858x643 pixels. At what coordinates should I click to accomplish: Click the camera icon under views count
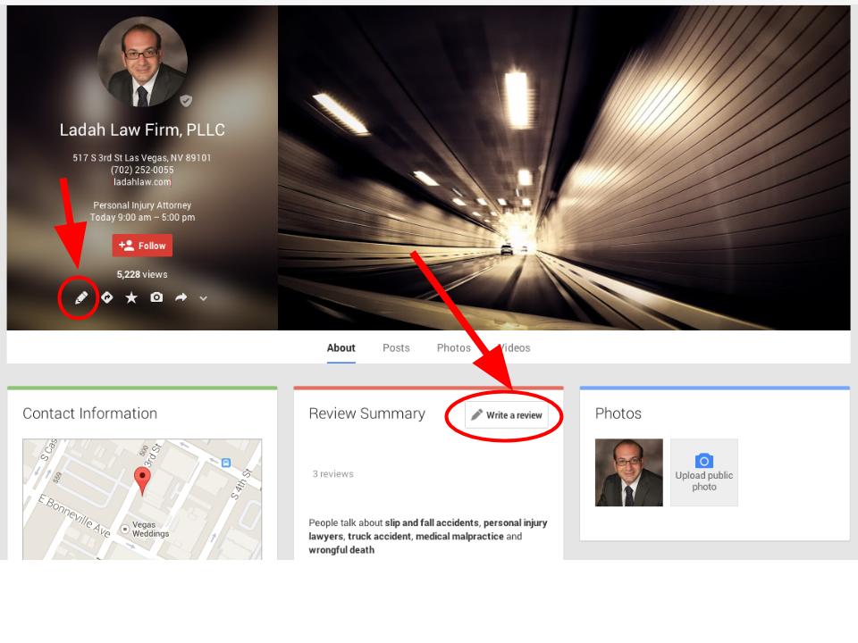click(156, 296)
